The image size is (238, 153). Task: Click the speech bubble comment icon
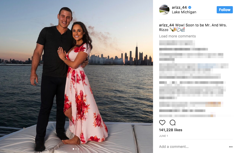[x=173, y=123]
